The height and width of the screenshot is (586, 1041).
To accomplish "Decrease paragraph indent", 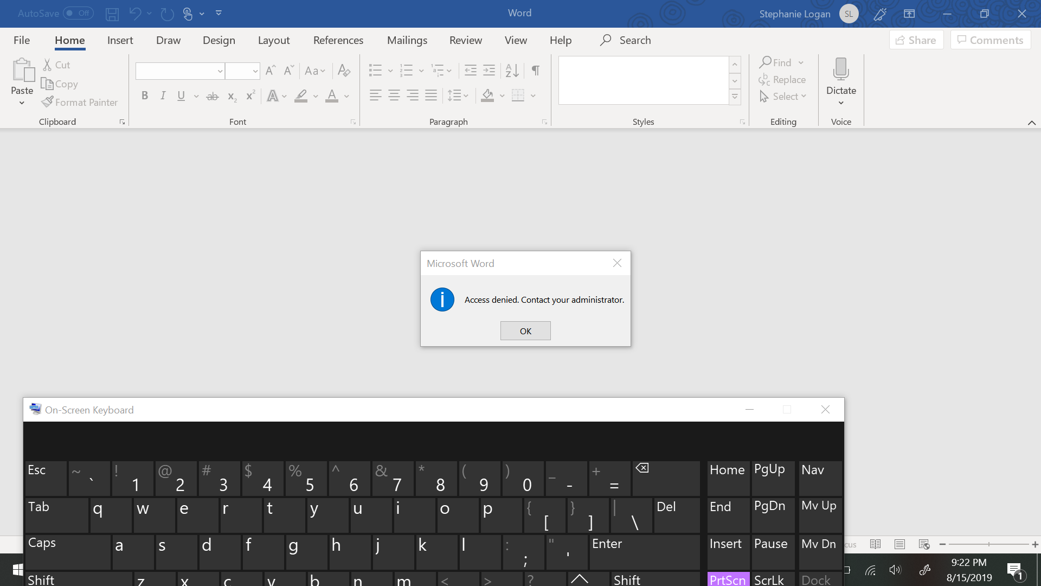I will [x=471, y=70].
